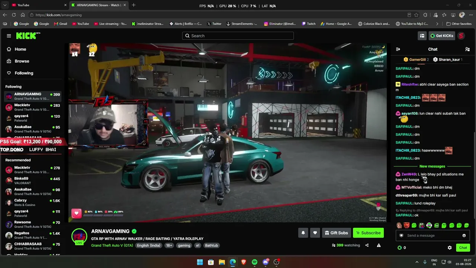
Task: Click the English (India) tag
Action: (149, 245)
